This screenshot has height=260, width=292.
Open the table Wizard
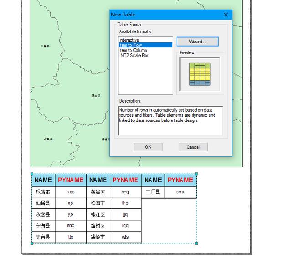point(197,42)
